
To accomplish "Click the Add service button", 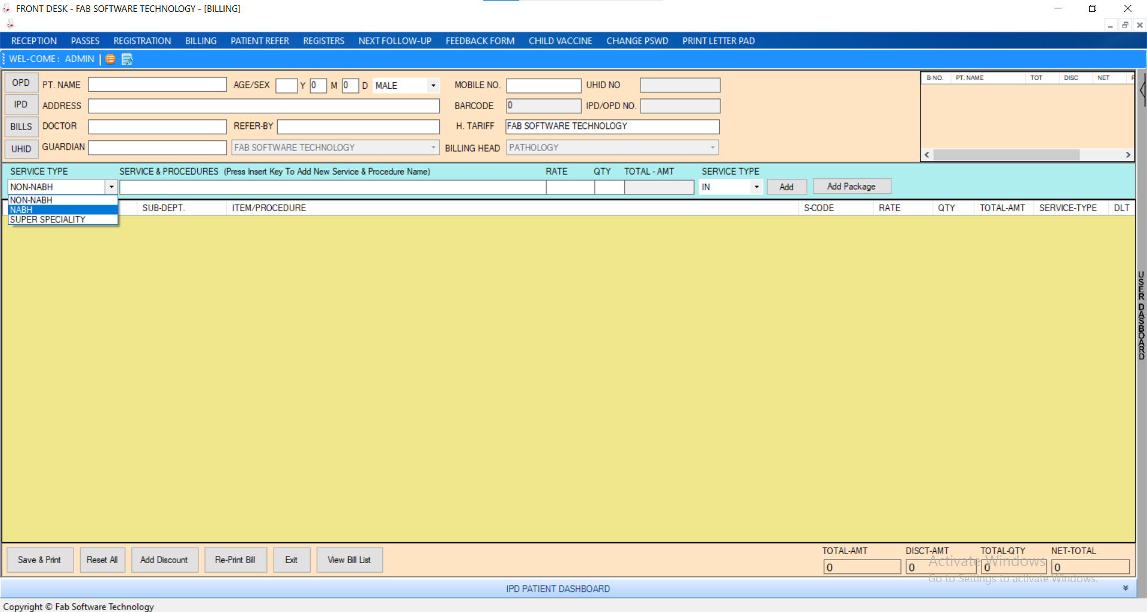I will (787, 187).
